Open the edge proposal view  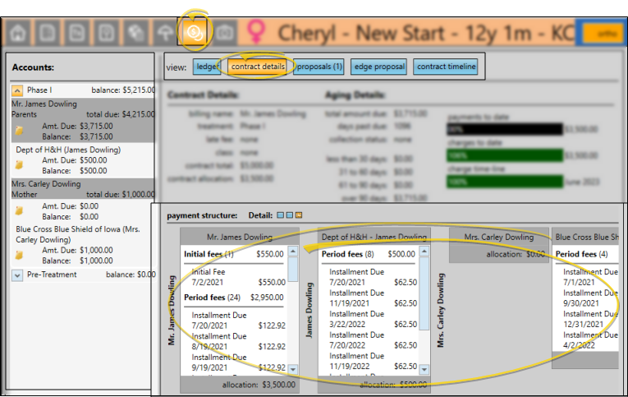378,67
